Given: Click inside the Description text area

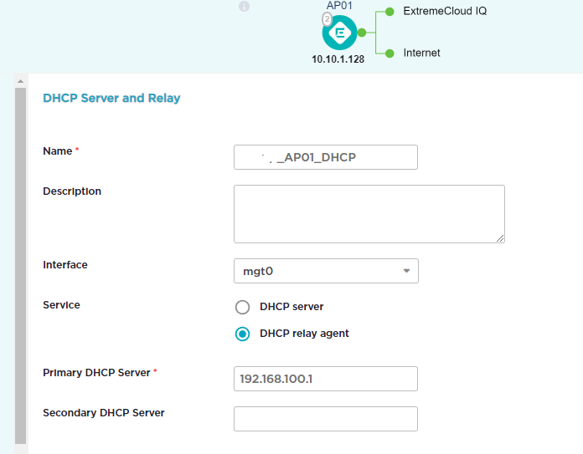Looking at the screenshot, I should point(369,214).
